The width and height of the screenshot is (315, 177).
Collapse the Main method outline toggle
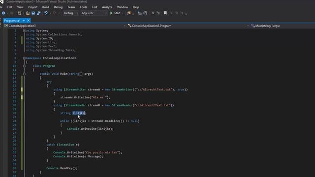click(24, 74)
